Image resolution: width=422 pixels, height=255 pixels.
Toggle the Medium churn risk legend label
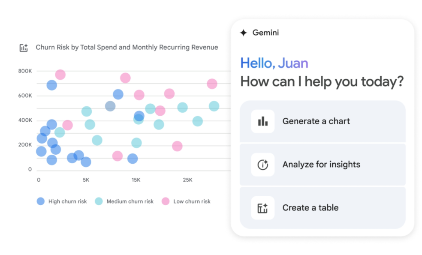tap(130, 201)
